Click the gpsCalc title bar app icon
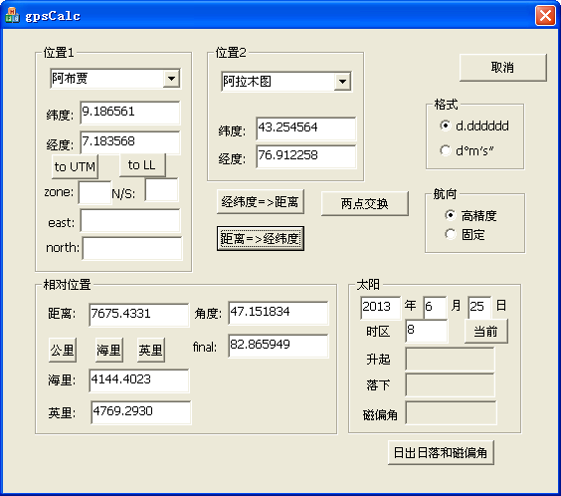The image size is (561, 496). [12, 15]
